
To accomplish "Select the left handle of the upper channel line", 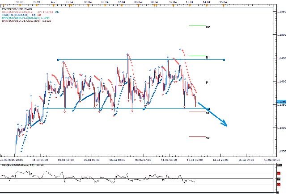I will pyautogui.click(x=58, y=60).
